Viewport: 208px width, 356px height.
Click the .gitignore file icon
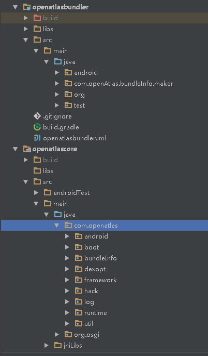(37, 116)
